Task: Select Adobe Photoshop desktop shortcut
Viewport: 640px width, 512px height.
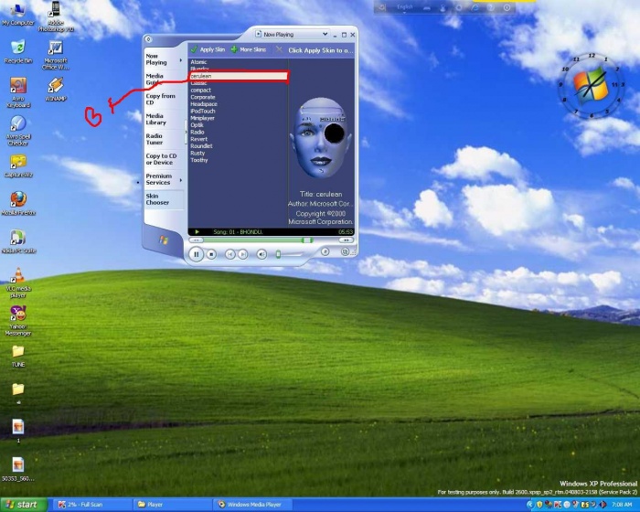Action: 56,16
